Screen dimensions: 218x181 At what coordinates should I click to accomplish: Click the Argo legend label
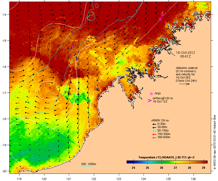pyautogui.click(x=158, y=93)
